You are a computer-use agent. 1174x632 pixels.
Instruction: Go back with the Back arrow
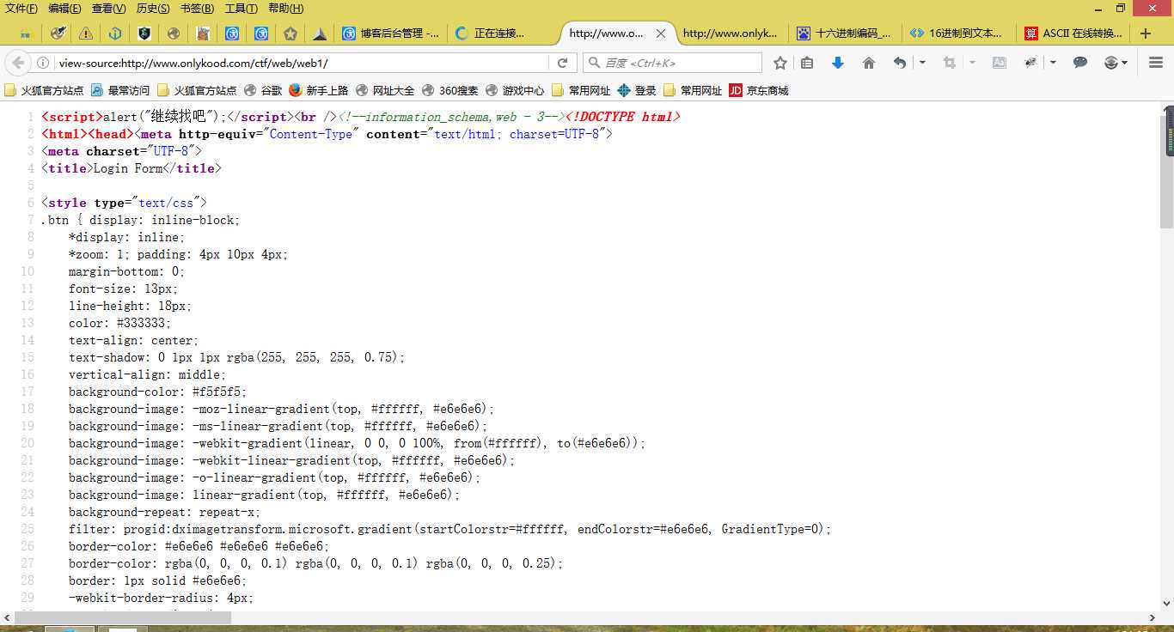[x=17, y=63]
